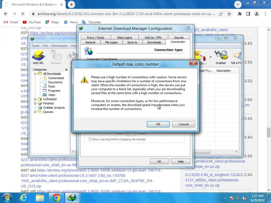The width and height of the screenshot is (271, 203).
Task: Open the Grabber tool in IDM toolbar
Action: (221, 57)
